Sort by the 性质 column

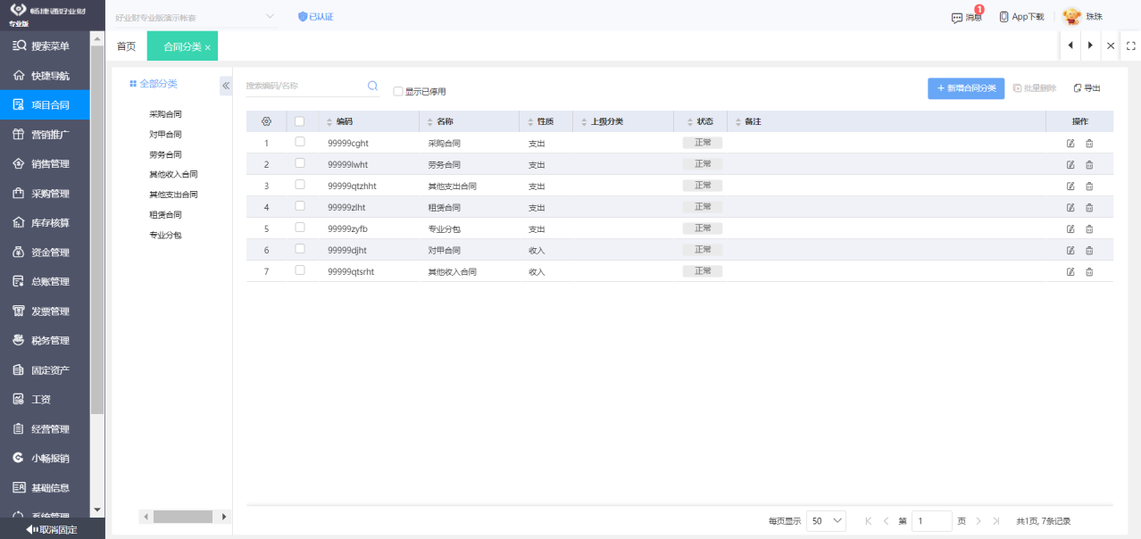tap(529, 122)
